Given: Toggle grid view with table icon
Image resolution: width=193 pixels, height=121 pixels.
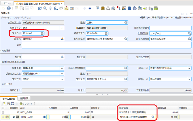Looking at the screenshot, I should (x=72, y=8).
